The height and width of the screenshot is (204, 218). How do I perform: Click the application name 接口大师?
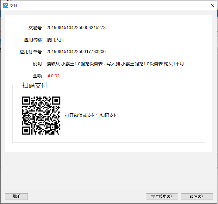click(55, 40)
